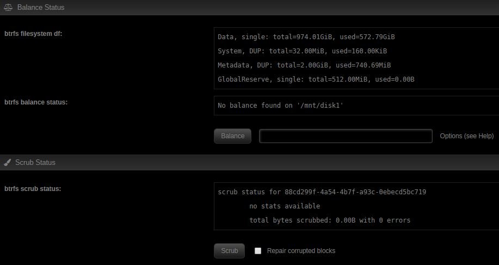The width and height of the screenshot is (499, 265).
Task: Select the 'Data, single' usage line
Action: tap(306, 37)
